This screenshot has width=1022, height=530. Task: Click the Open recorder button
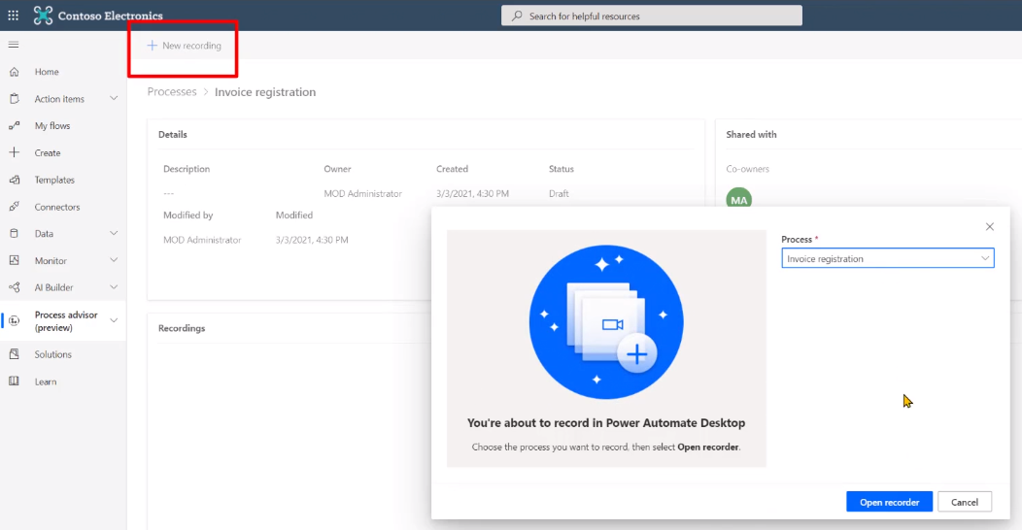tap(889, 502)
